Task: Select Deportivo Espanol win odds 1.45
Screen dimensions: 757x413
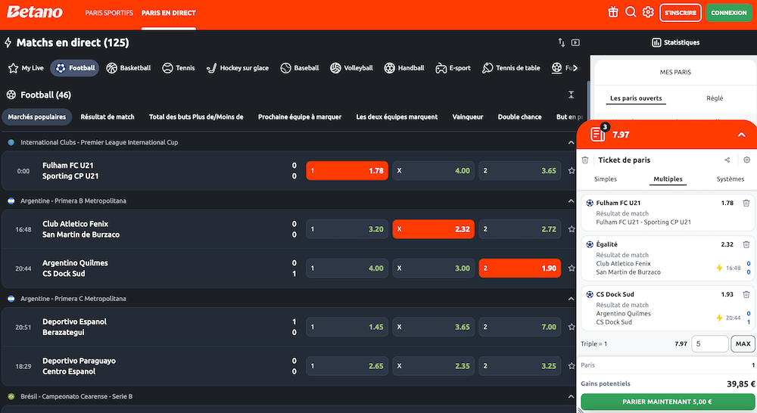Action: pyautogui.click(x=347, y=327)
